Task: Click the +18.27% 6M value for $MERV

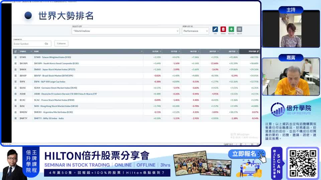Action: coord(234,112)
